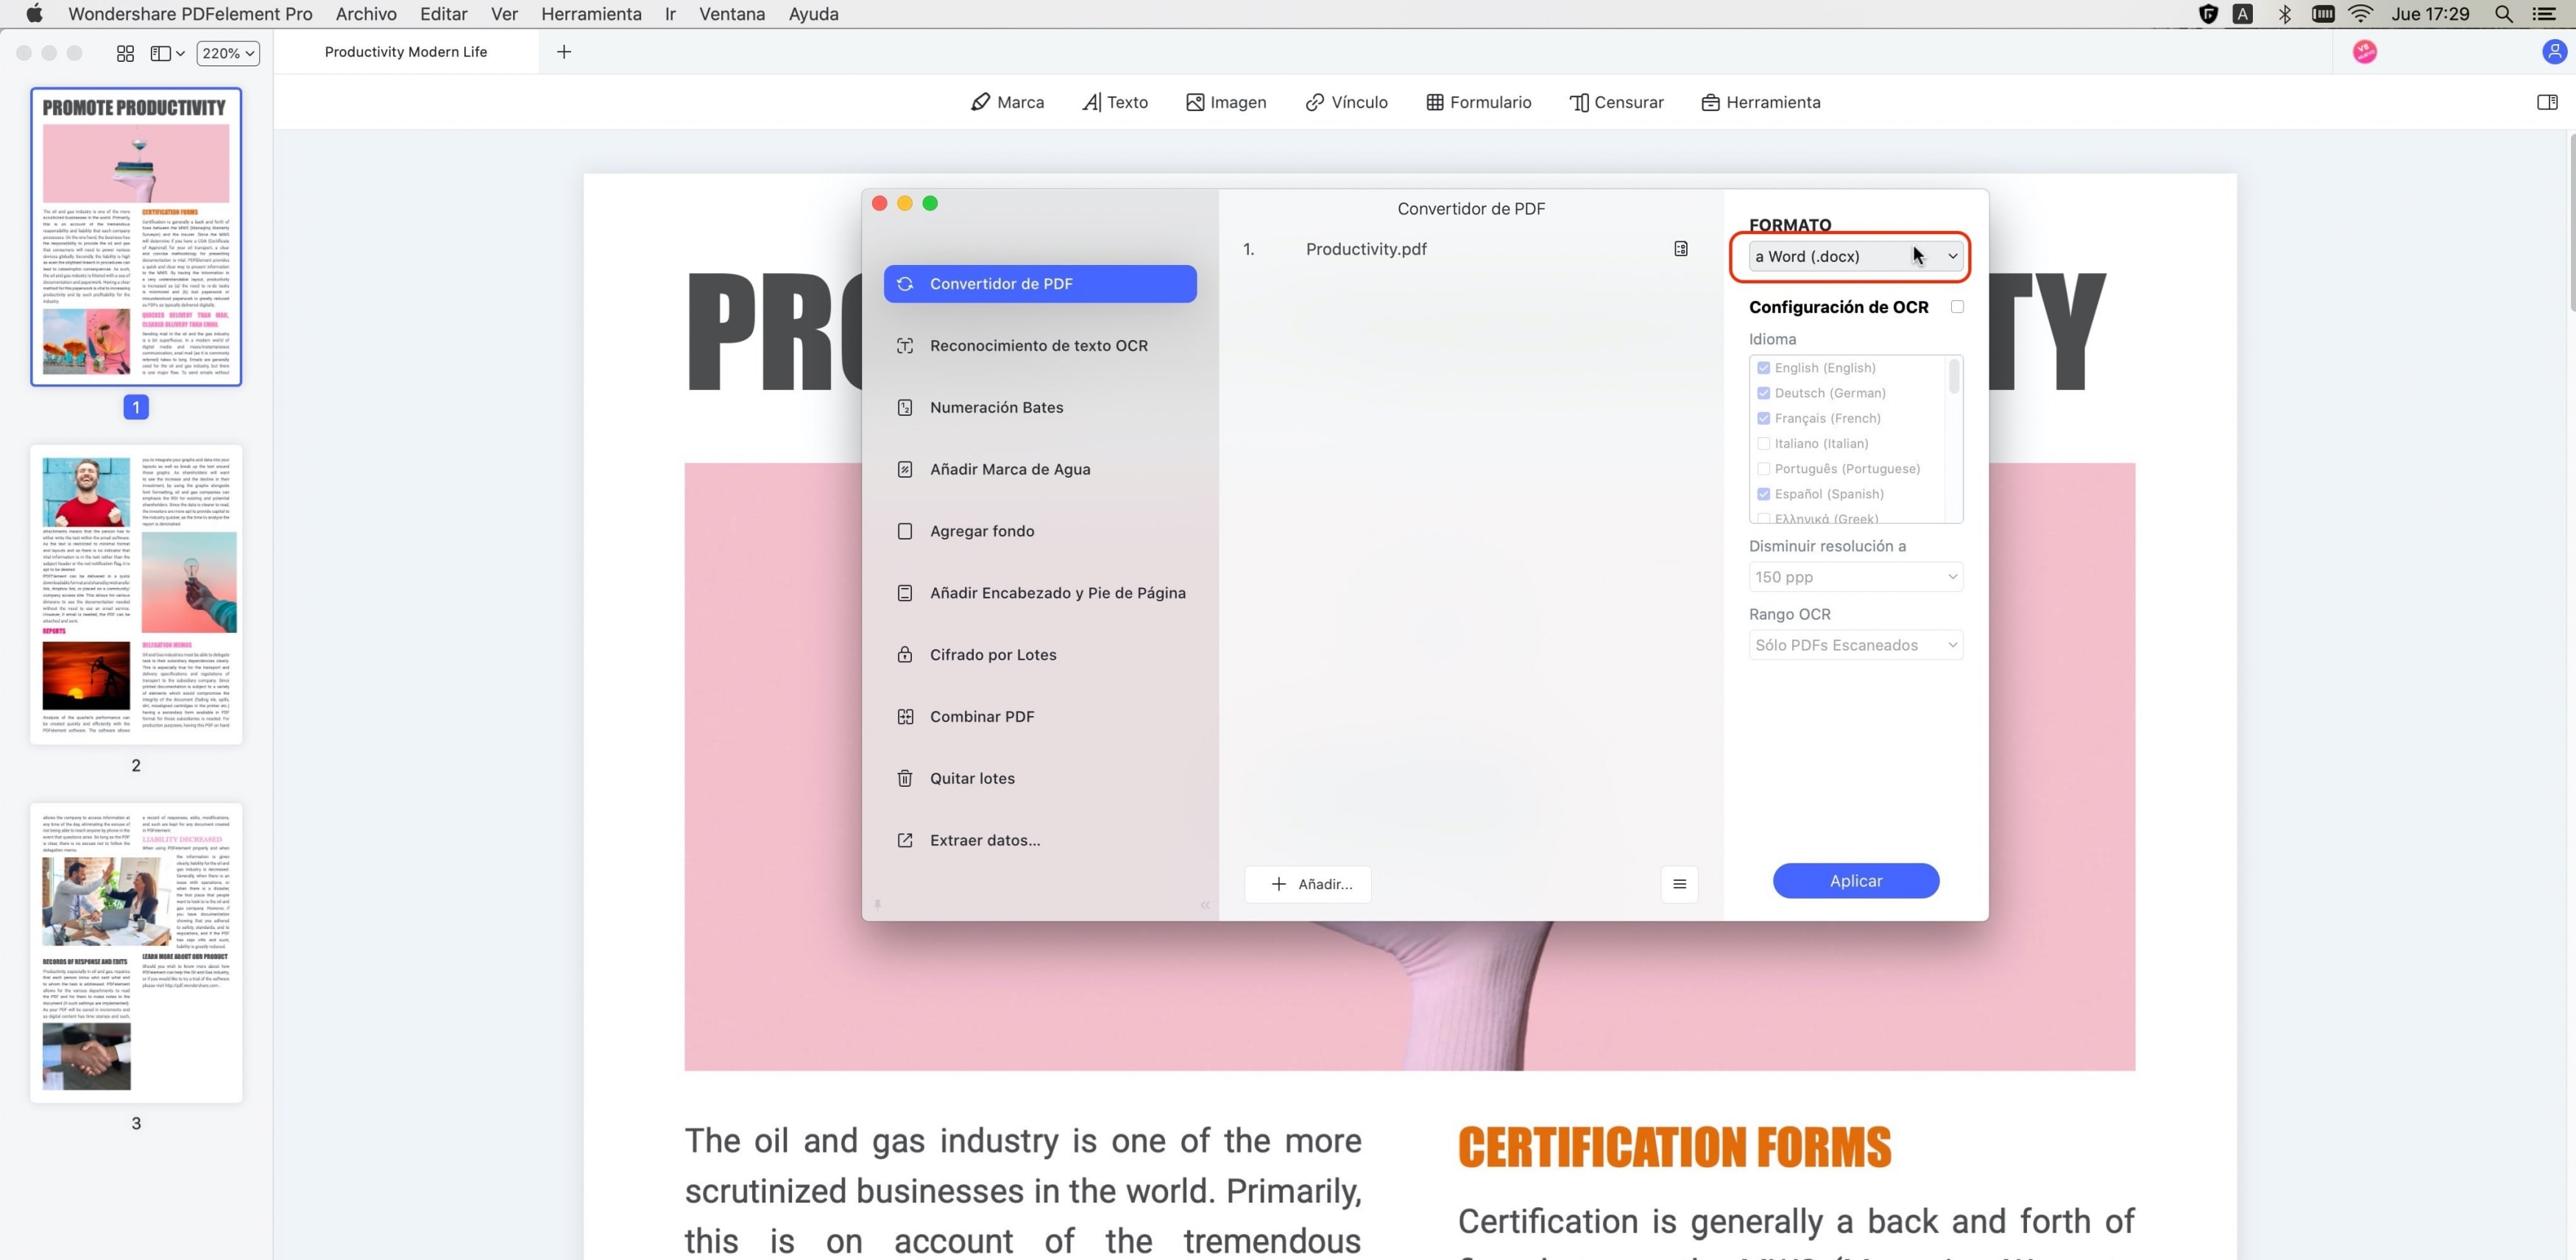
Task: Open the Ventana menu
Action: tap(731, 14)
